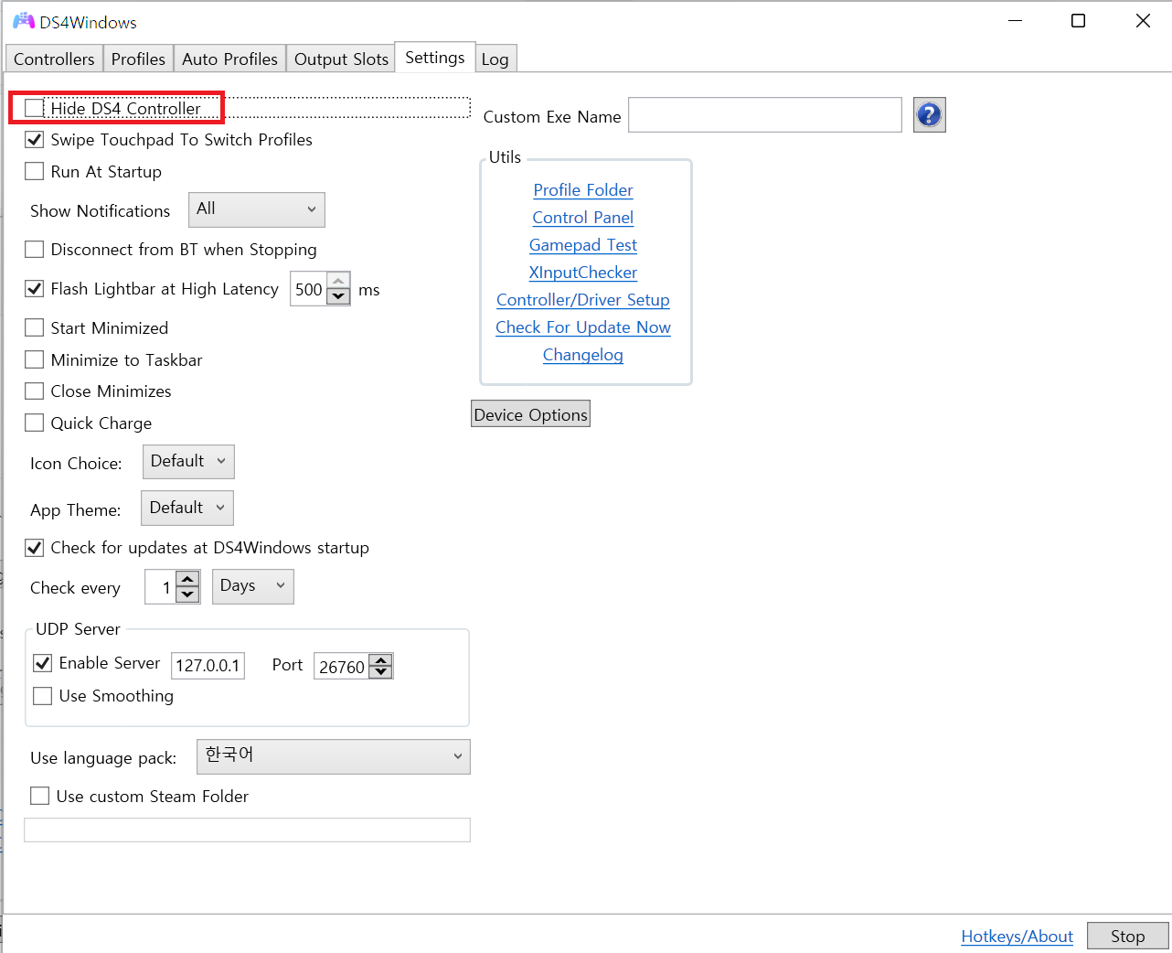Image resolution: width=1172 pixels, height=953 pixels.
Task: Tick Minimize to Taskbar checkbox
Action: (x=34, y=359)
